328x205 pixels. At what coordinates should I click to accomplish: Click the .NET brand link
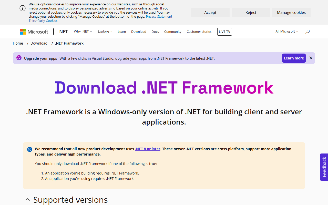(63, 32)
